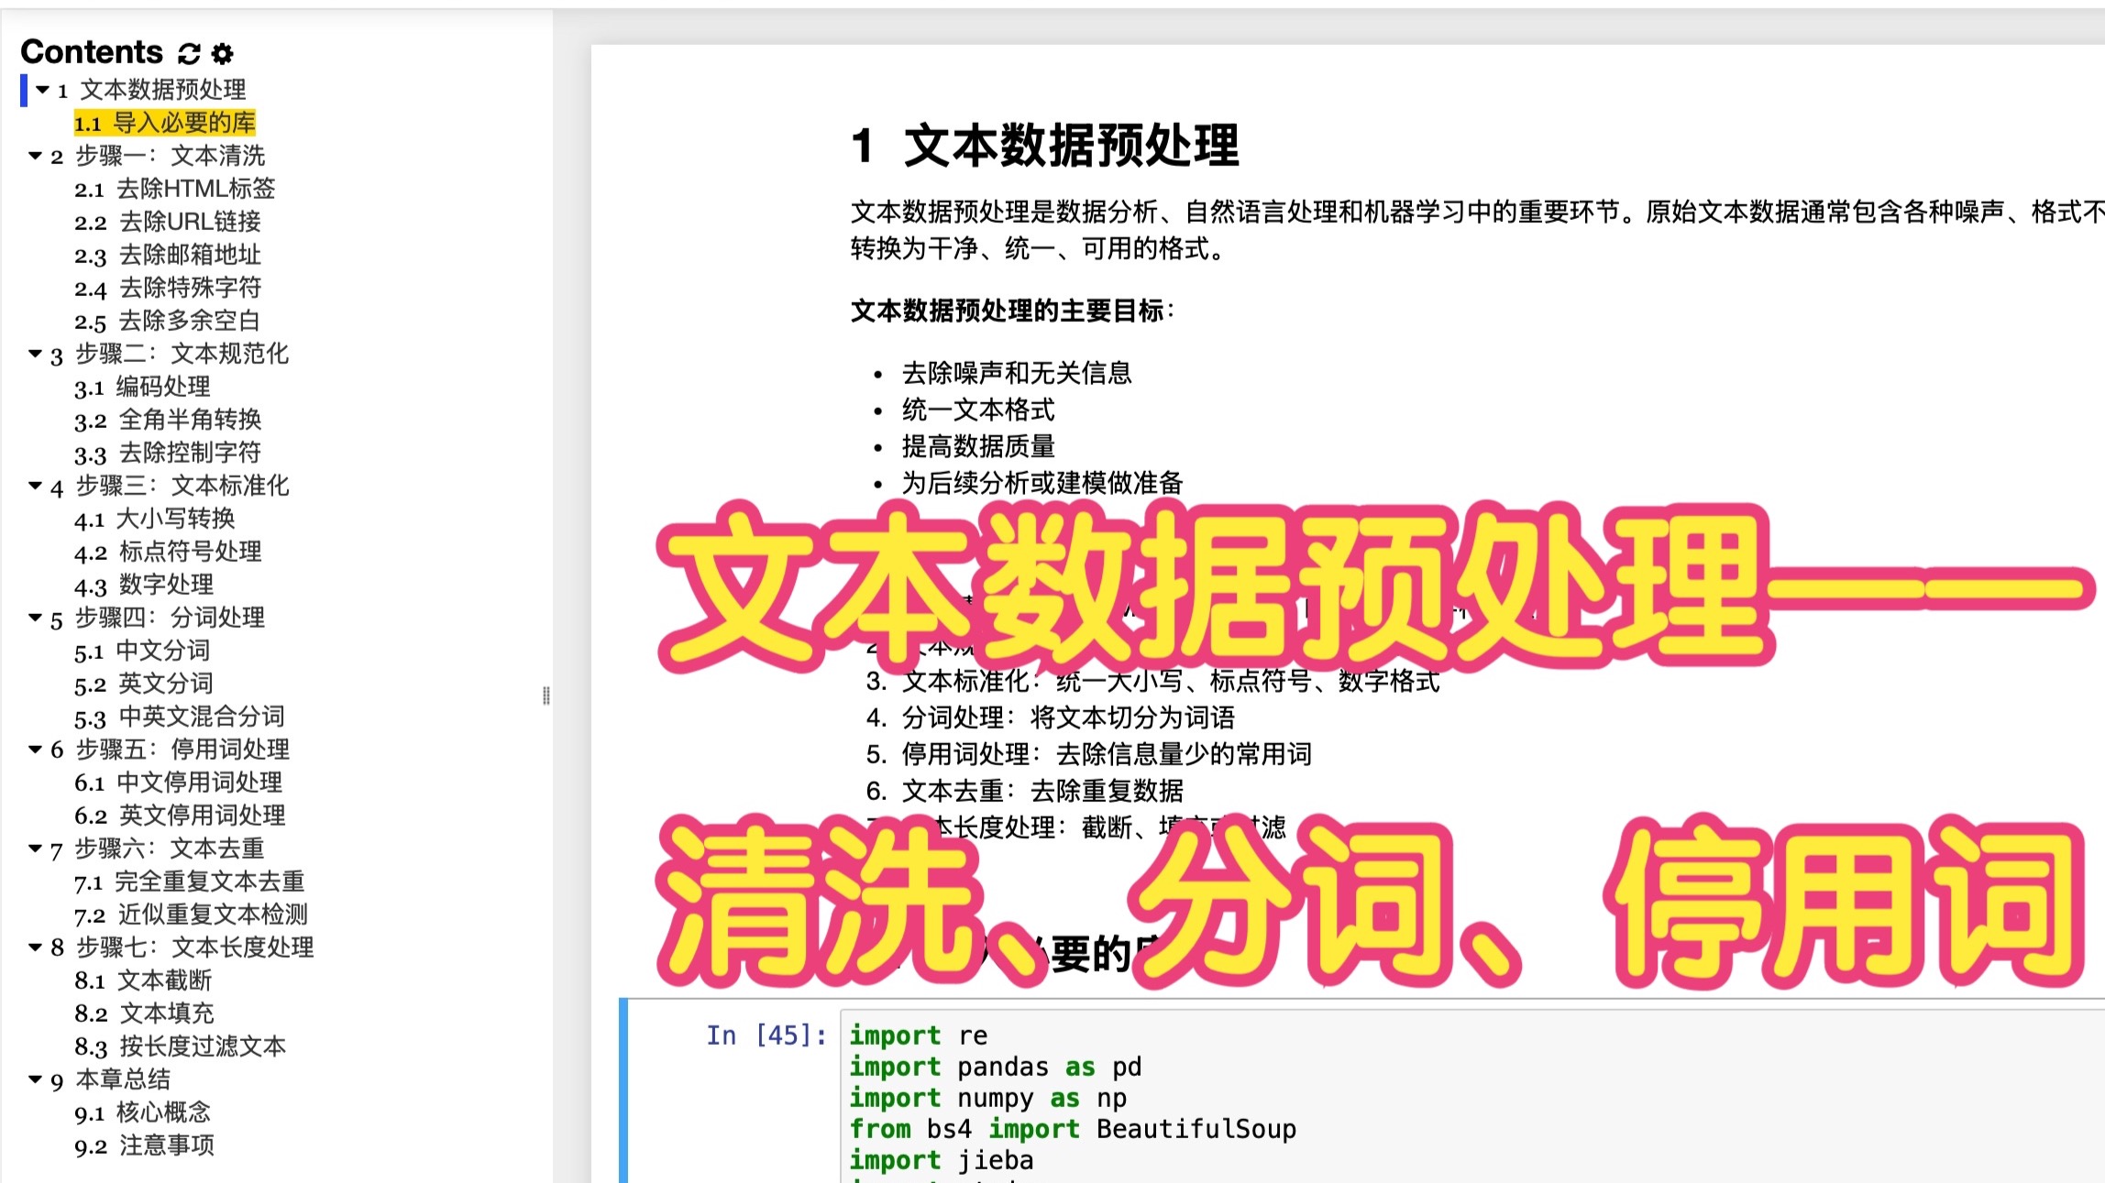Open 8.1 文本截断 entry
The image size is (2105, 1183).
(x=142, y=980)
